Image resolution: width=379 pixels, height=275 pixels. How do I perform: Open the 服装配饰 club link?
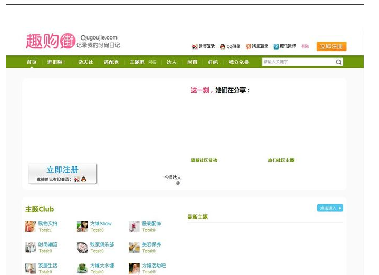click(151, 223)
